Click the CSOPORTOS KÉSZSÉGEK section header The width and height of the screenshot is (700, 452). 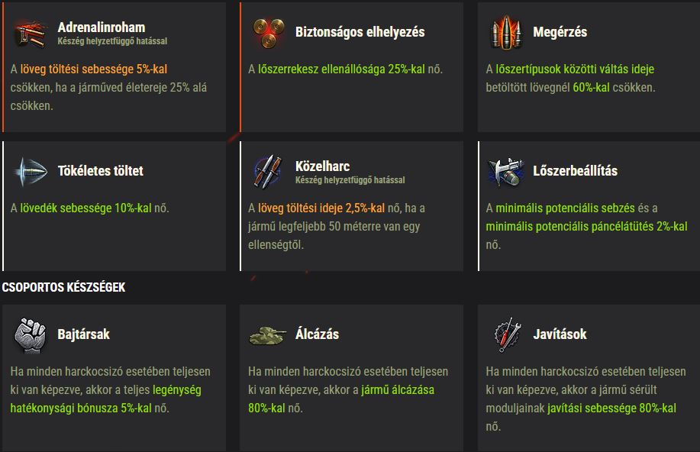point(63,287)
